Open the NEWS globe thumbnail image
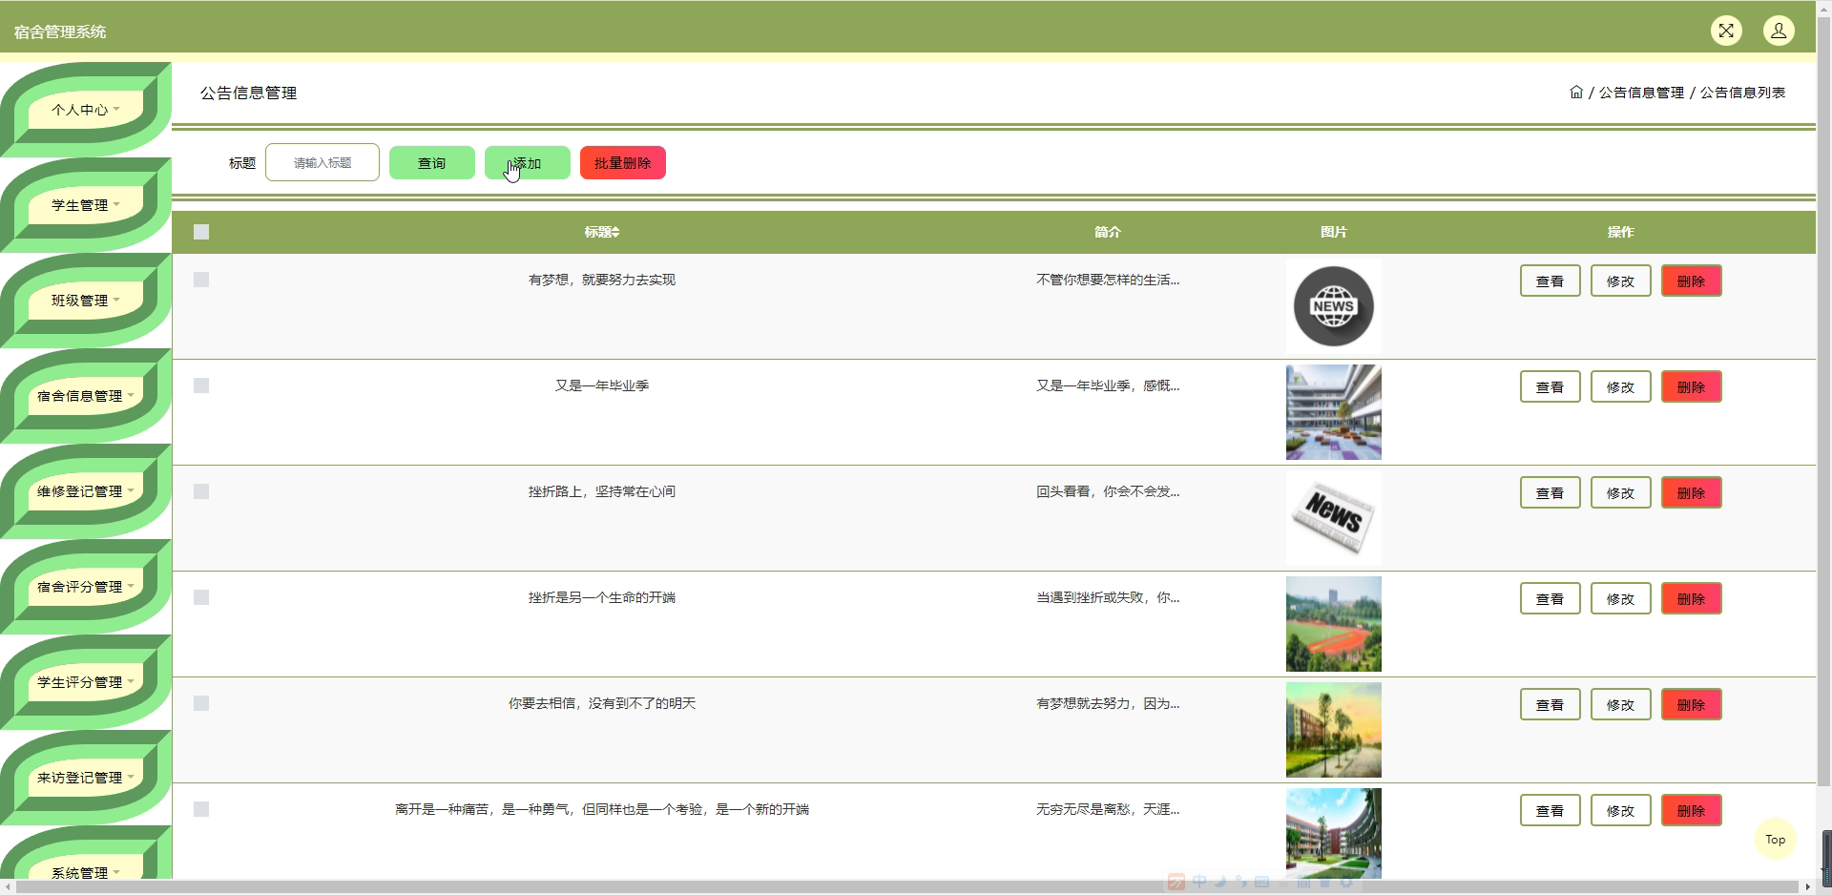The image size is (1832, 895). click(x=1334, y=306)
